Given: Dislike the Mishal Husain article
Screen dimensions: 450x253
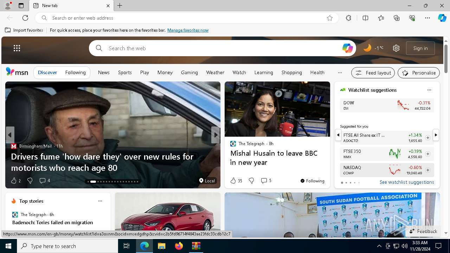Looking at the screenshot, I should [251, 181].
